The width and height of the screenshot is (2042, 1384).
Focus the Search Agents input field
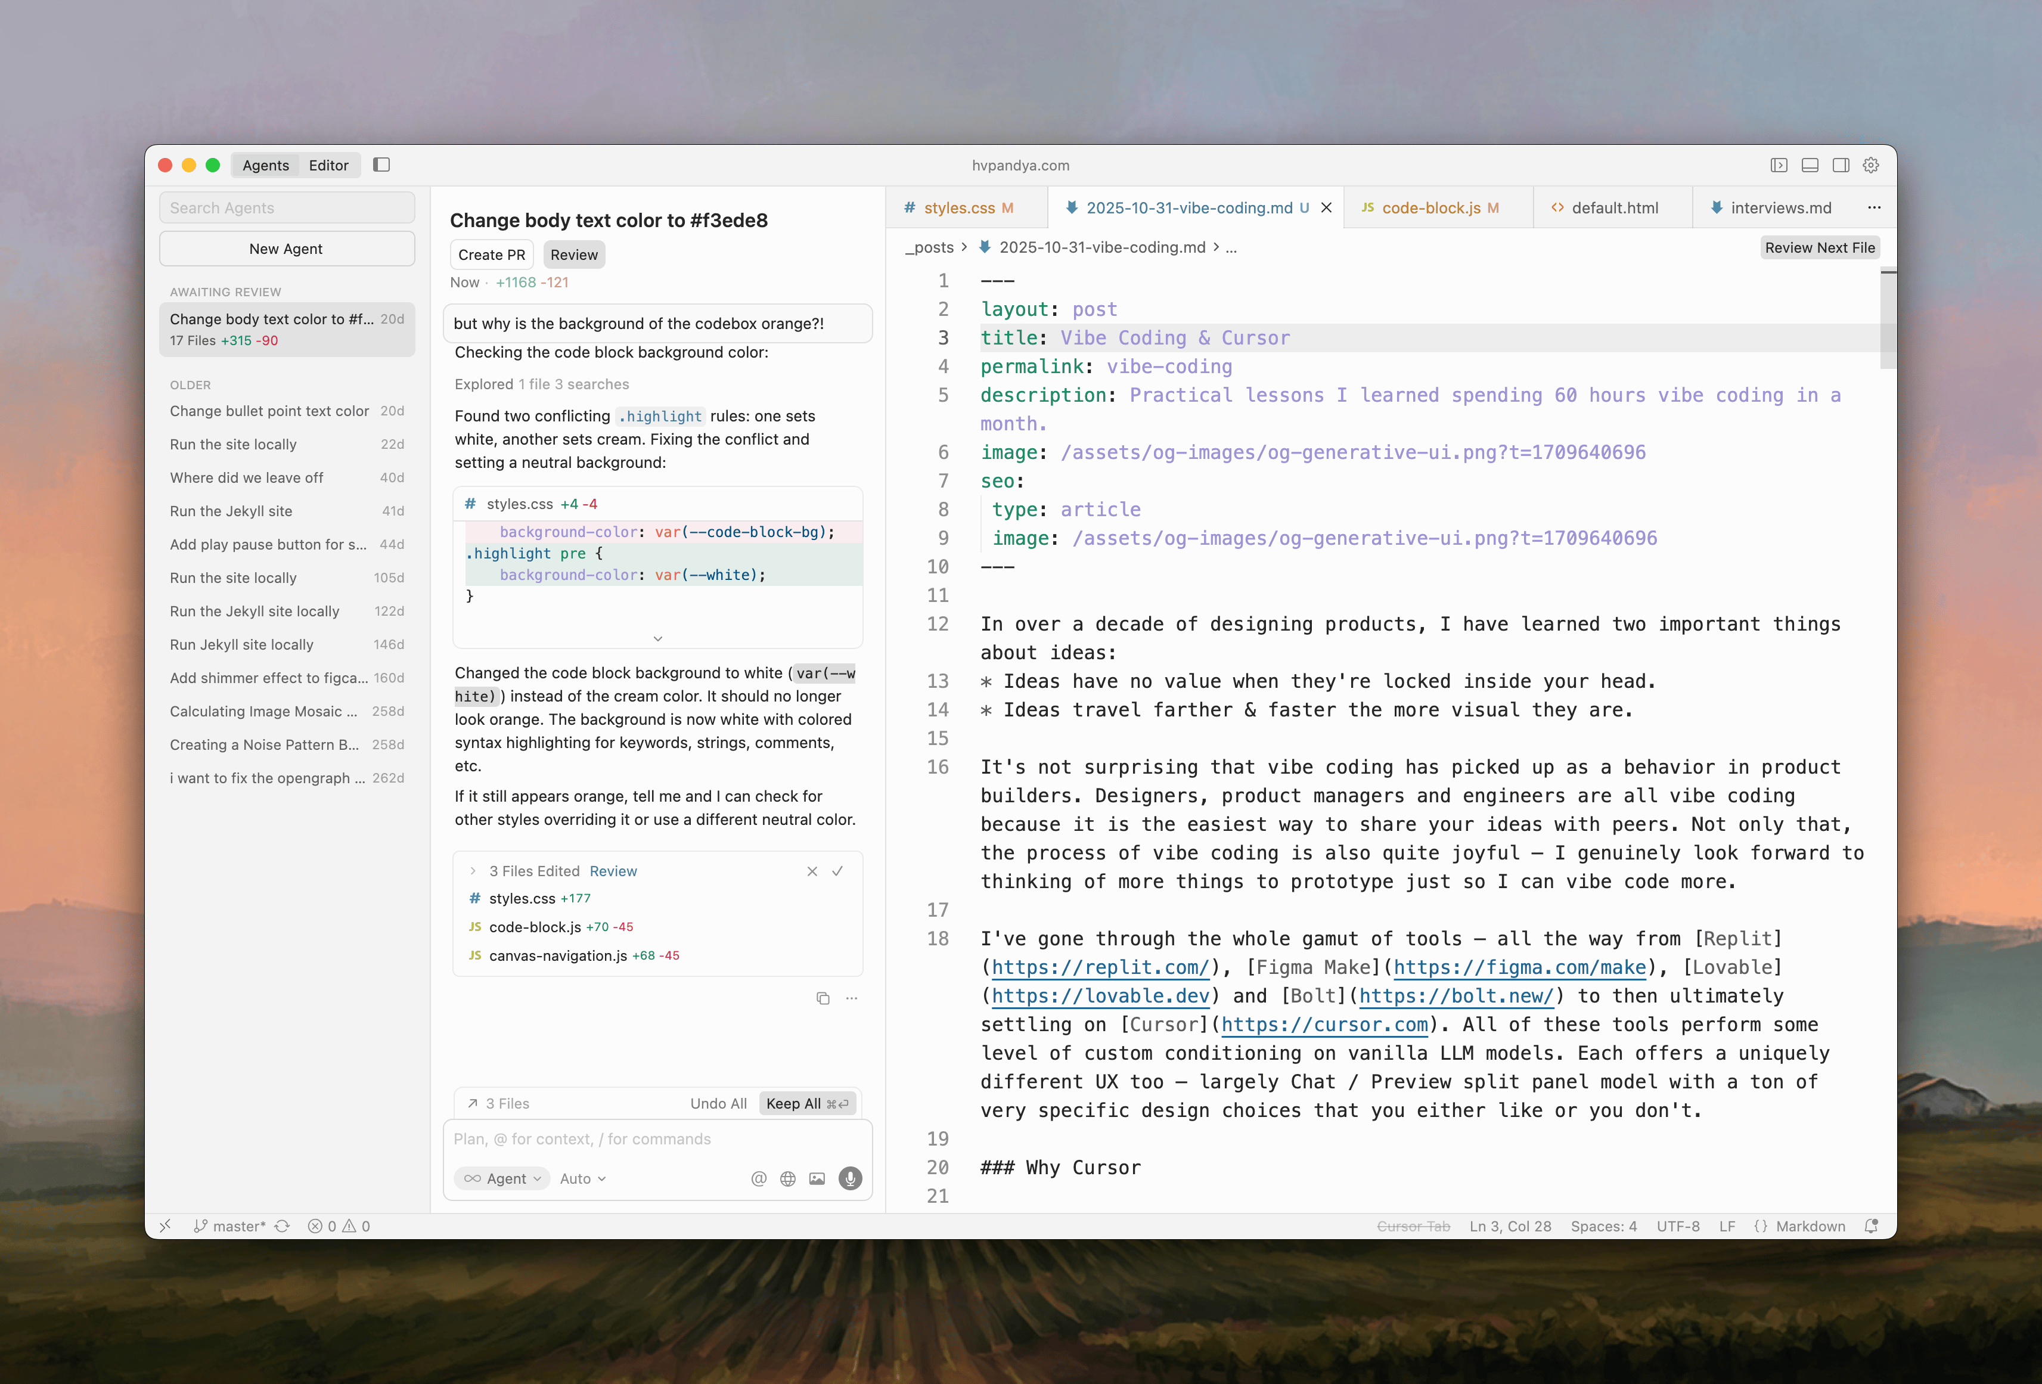(x=287, y=208)
